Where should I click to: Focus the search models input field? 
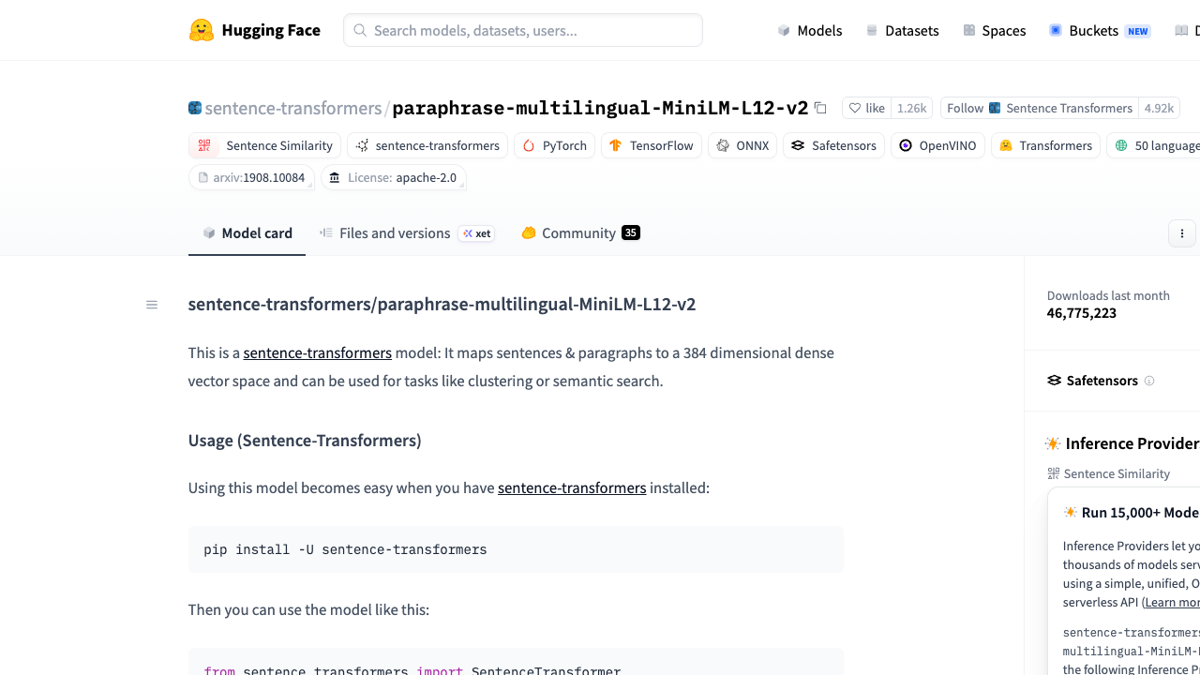coord(523,30)
